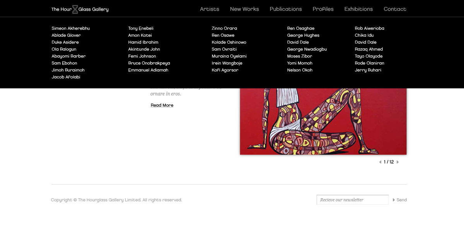Image resolution: width=464 pixels, height=228 pixels.
Task: Choose Jerry Buhari from the artist list
Action: click(368, 70)
